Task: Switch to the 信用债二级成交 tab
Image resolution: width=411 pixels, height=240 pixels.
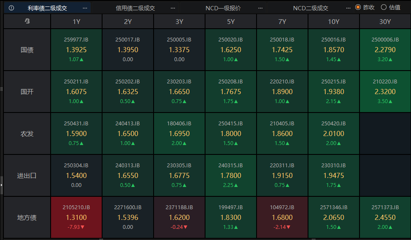Action: point(135,8)
